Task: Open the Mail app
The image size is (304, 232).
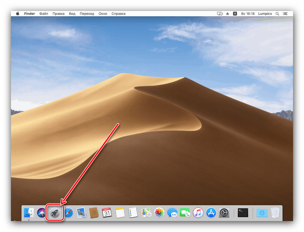Action: tap(81, 213)
